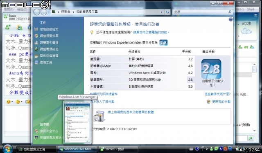Open the view software for my score link
The width and height of the screenshot is (262, 153).
click(x=131, y=112)
